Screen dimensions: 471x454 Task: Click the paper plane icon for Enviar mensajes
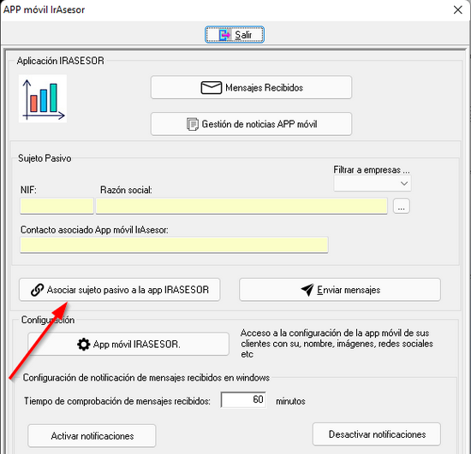(307, 290)
